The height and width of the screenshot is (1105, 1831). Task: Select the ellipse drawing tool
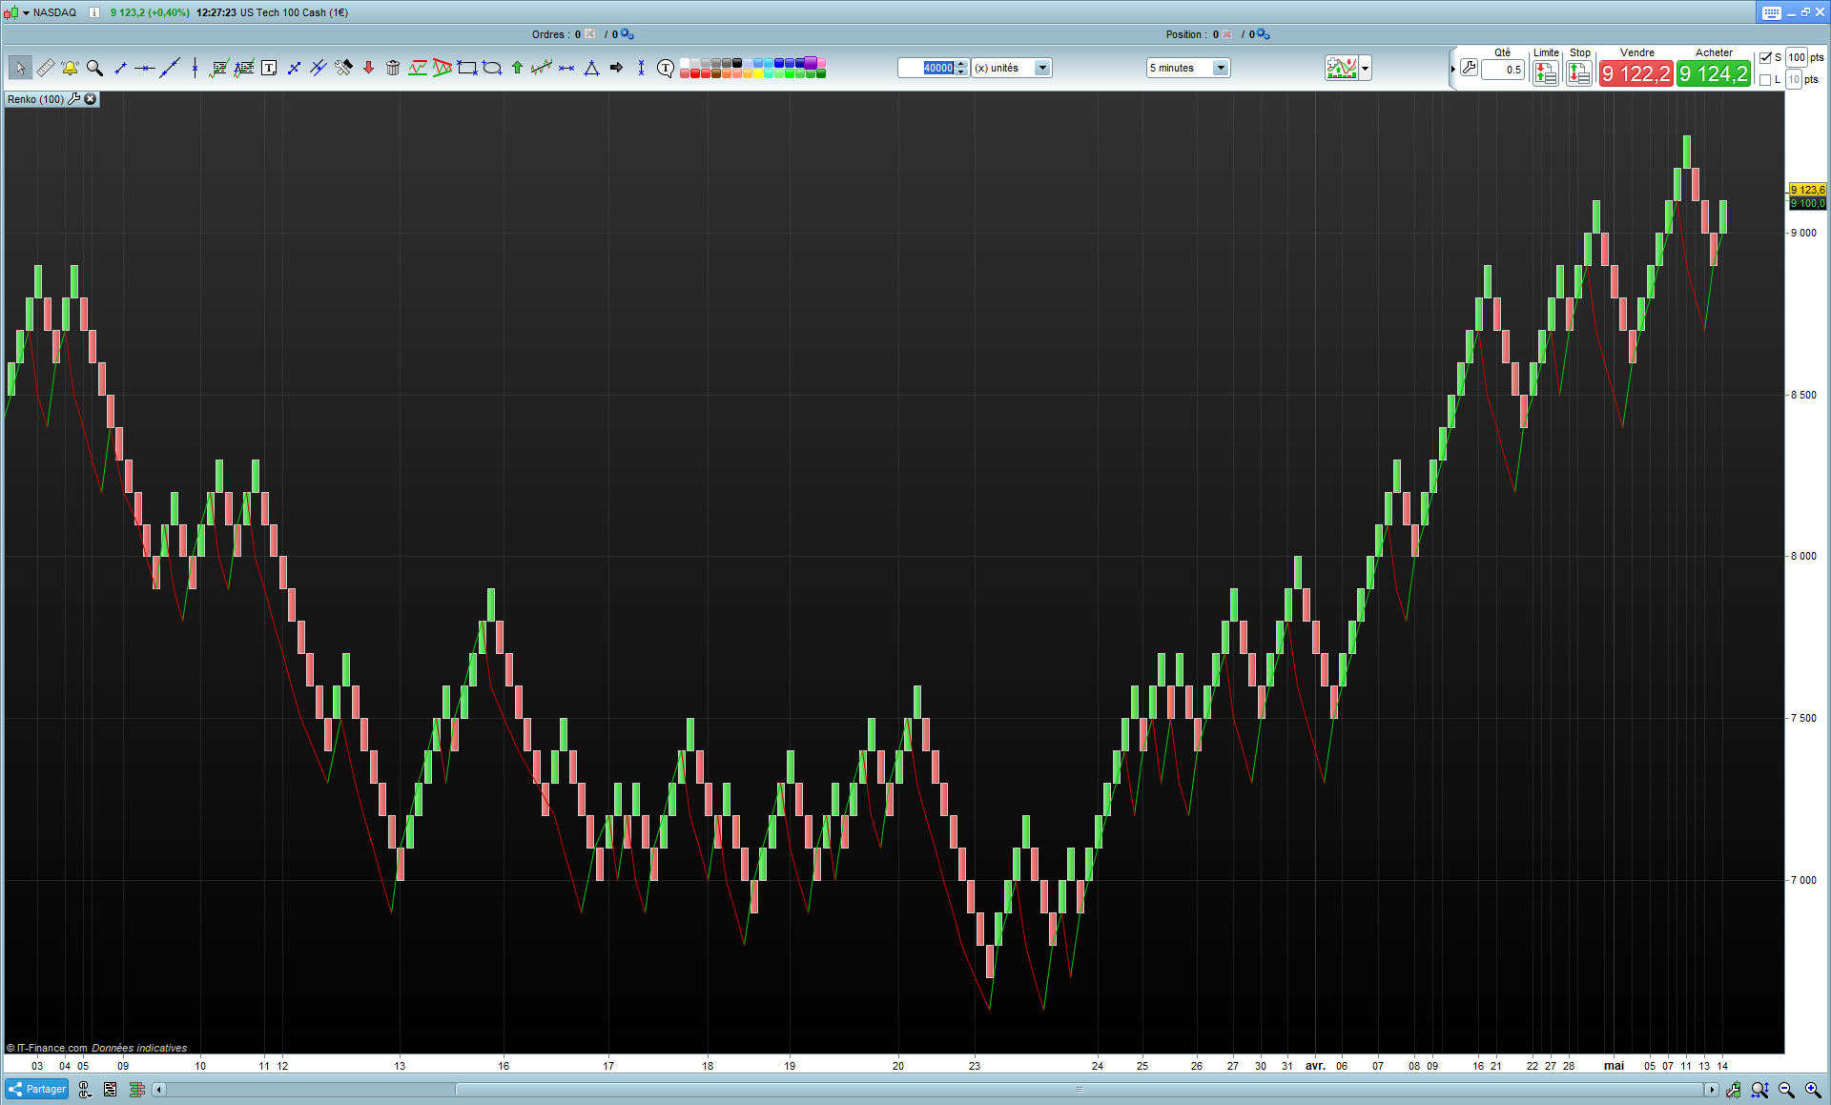492,68
